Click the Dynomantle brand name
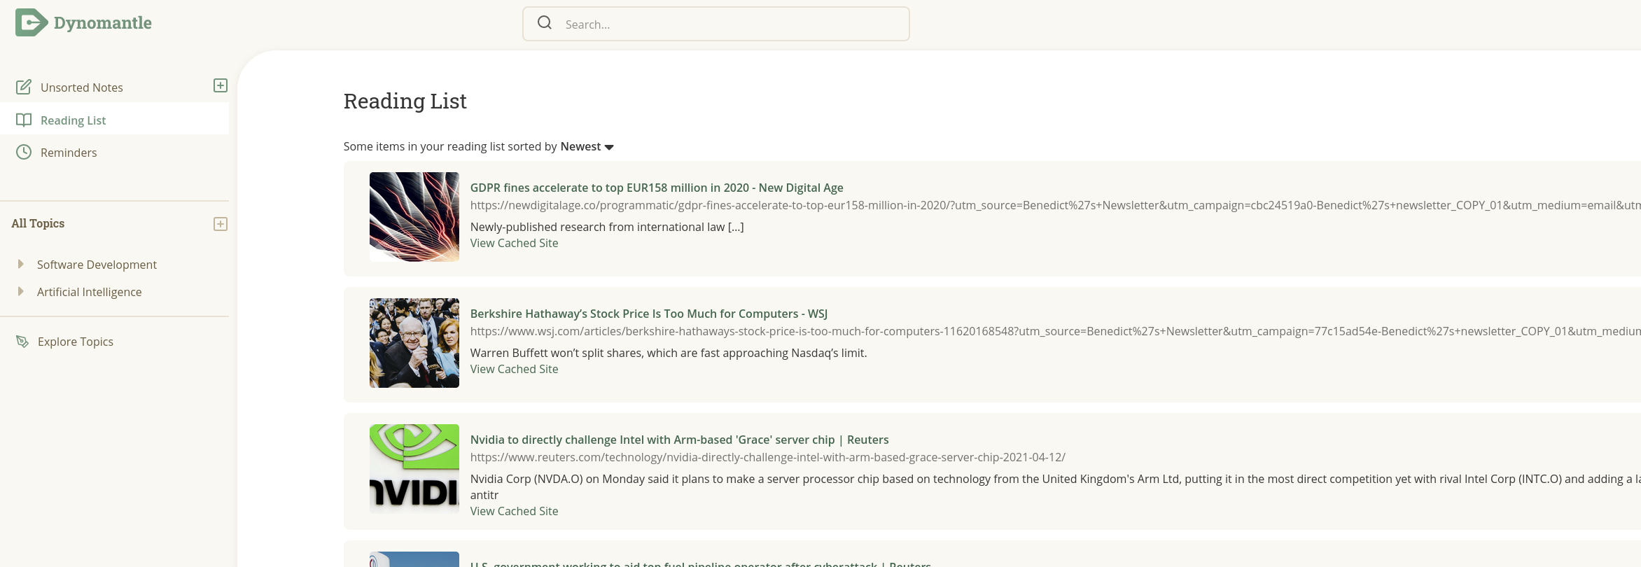This screenshot has height=567, width=1641. point(103,22)
